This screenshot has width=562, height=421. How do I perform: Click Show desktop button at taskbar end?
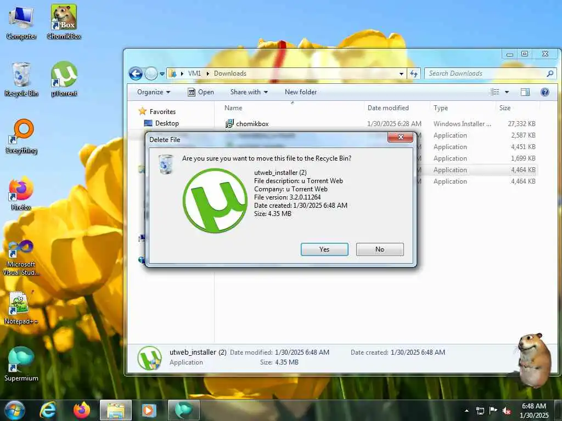click(558, 410)
